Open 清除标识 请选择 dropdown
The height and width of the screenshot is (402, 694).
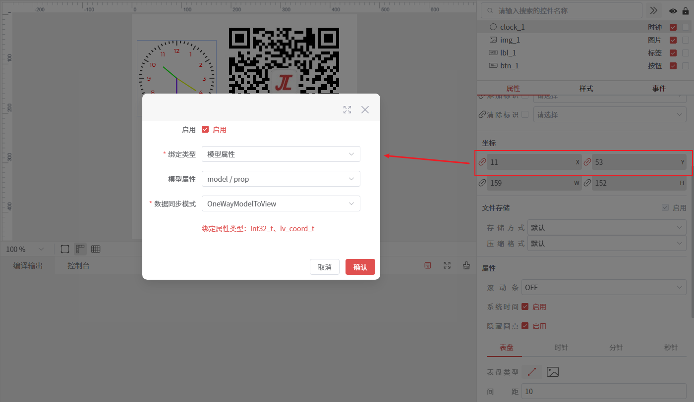pyautogui.click(x=610, y=114)
